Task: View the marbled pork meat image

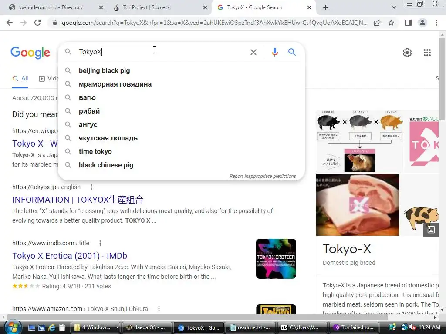Action: tap(358, 204)
